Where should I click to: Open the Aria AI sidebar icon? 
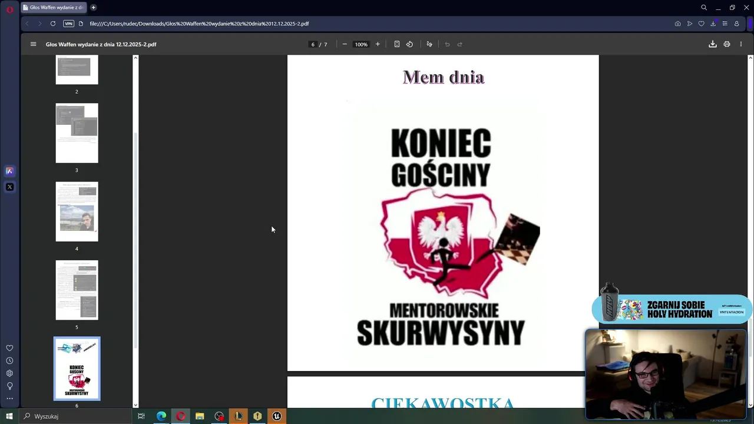tap(9, 171)
